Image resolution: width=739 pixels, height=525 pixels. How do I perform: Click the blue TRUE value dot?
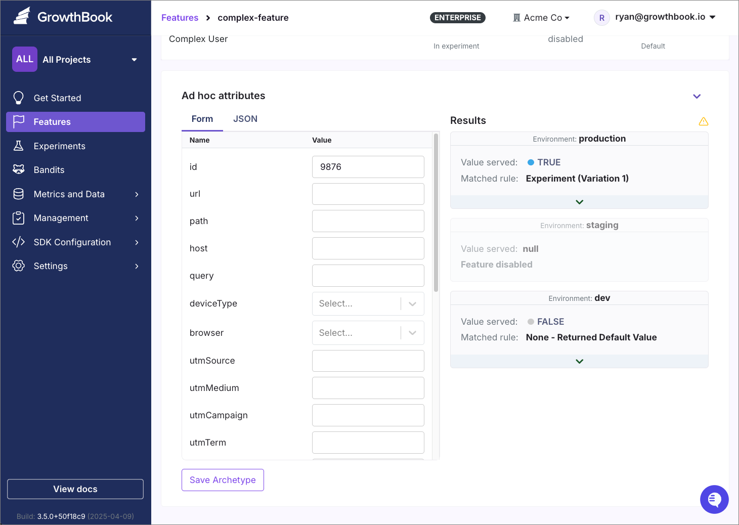click(531, 162)
